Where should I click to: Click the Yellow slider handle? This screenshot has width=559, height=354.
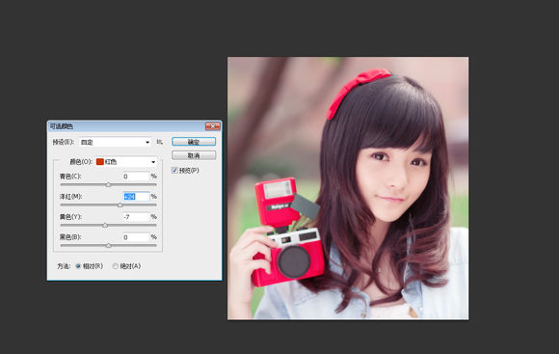[x=105, y=225]
